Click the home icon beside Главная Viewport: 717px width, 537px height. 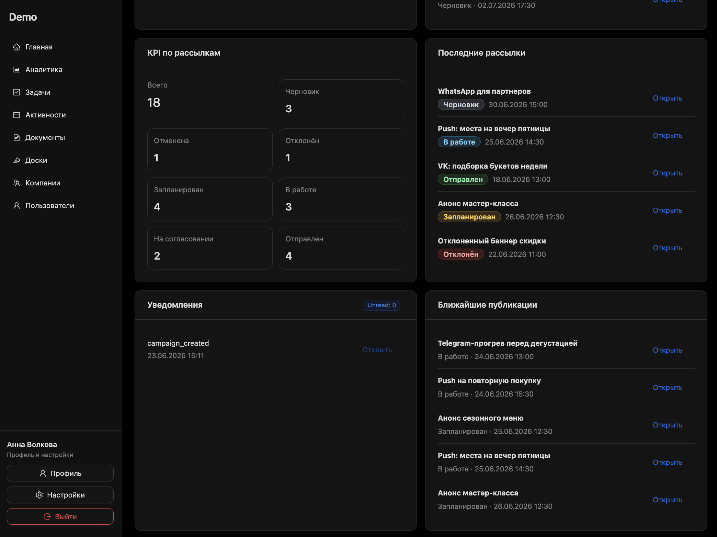[x=16, y=47]
